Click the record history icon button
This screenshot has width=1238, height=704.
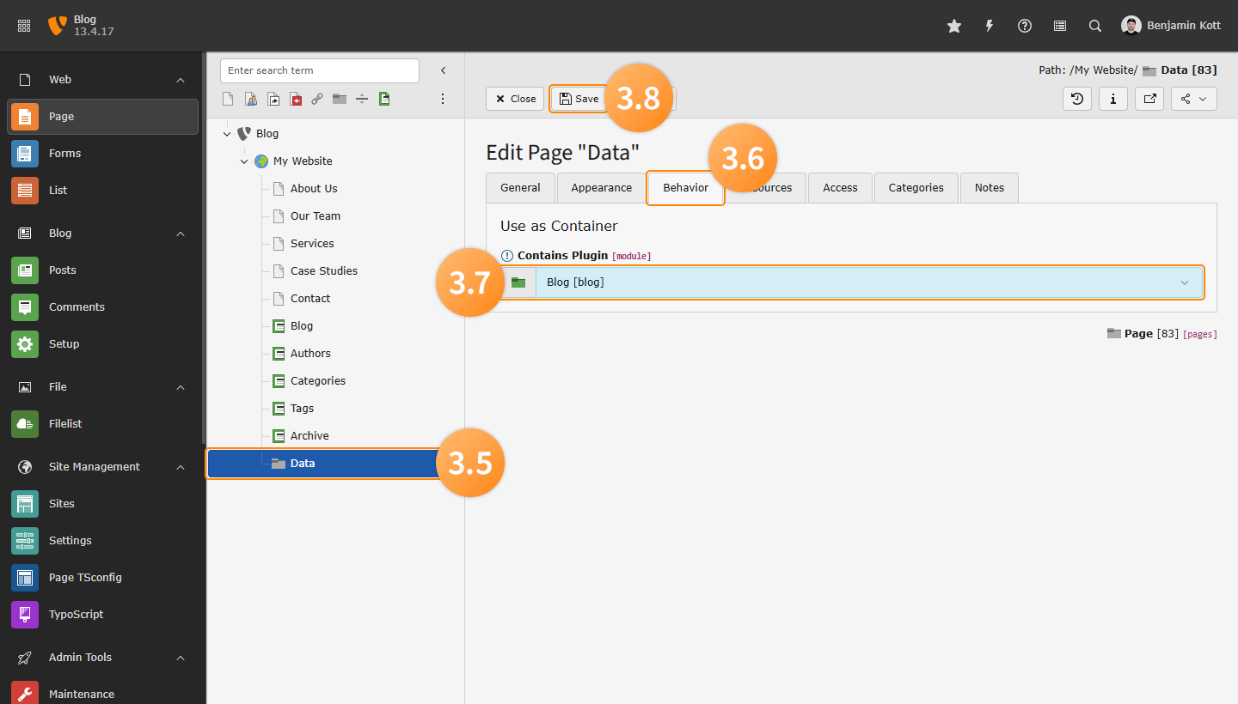(1077, 99)
